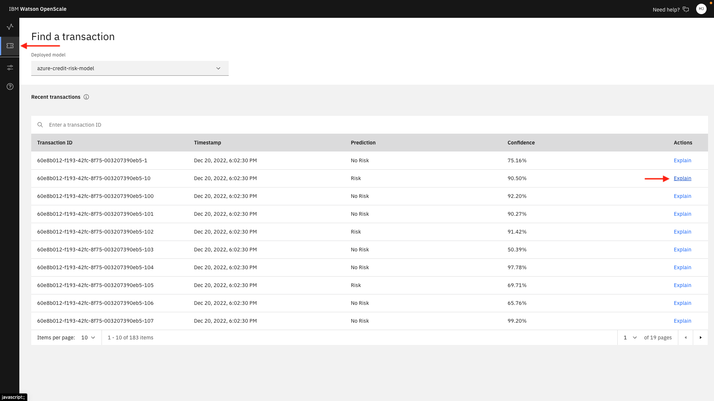The width and height of the screenshot is (714, 401).
Task: Open the Support question mark icon
Action: (10, 87)
